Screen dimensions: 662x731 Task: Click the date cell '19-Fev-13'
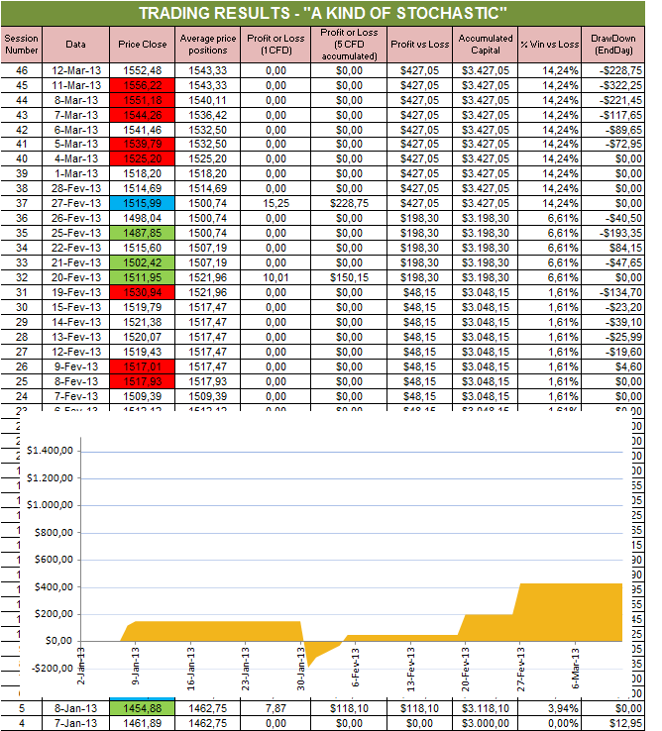pyautogui.click(x=76, y=293)
